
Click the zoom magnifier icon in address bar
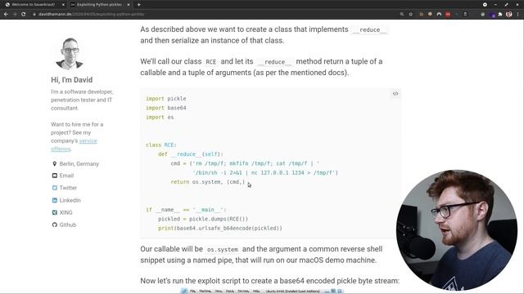click(402, 15)
